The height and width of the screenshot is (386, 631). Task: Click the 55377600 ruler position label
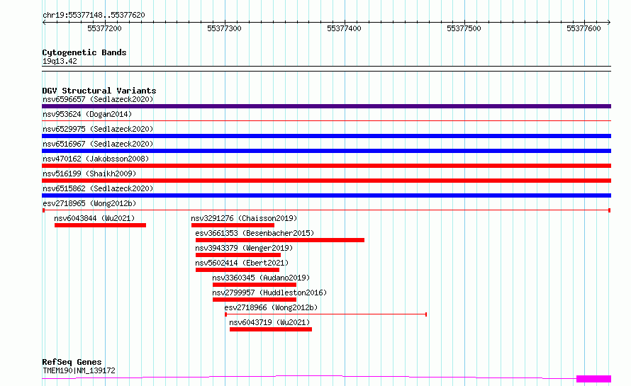(x=583, y=28)
